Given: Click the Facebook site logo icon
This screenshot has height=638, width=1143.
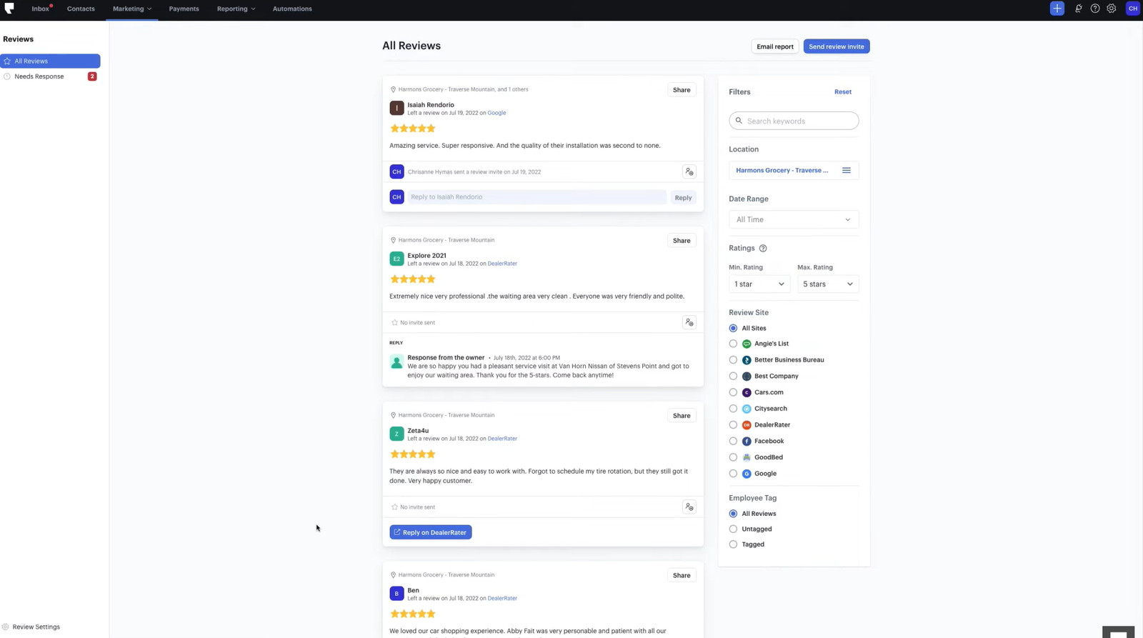Looking at the screenshot, I should pos(747,442).
